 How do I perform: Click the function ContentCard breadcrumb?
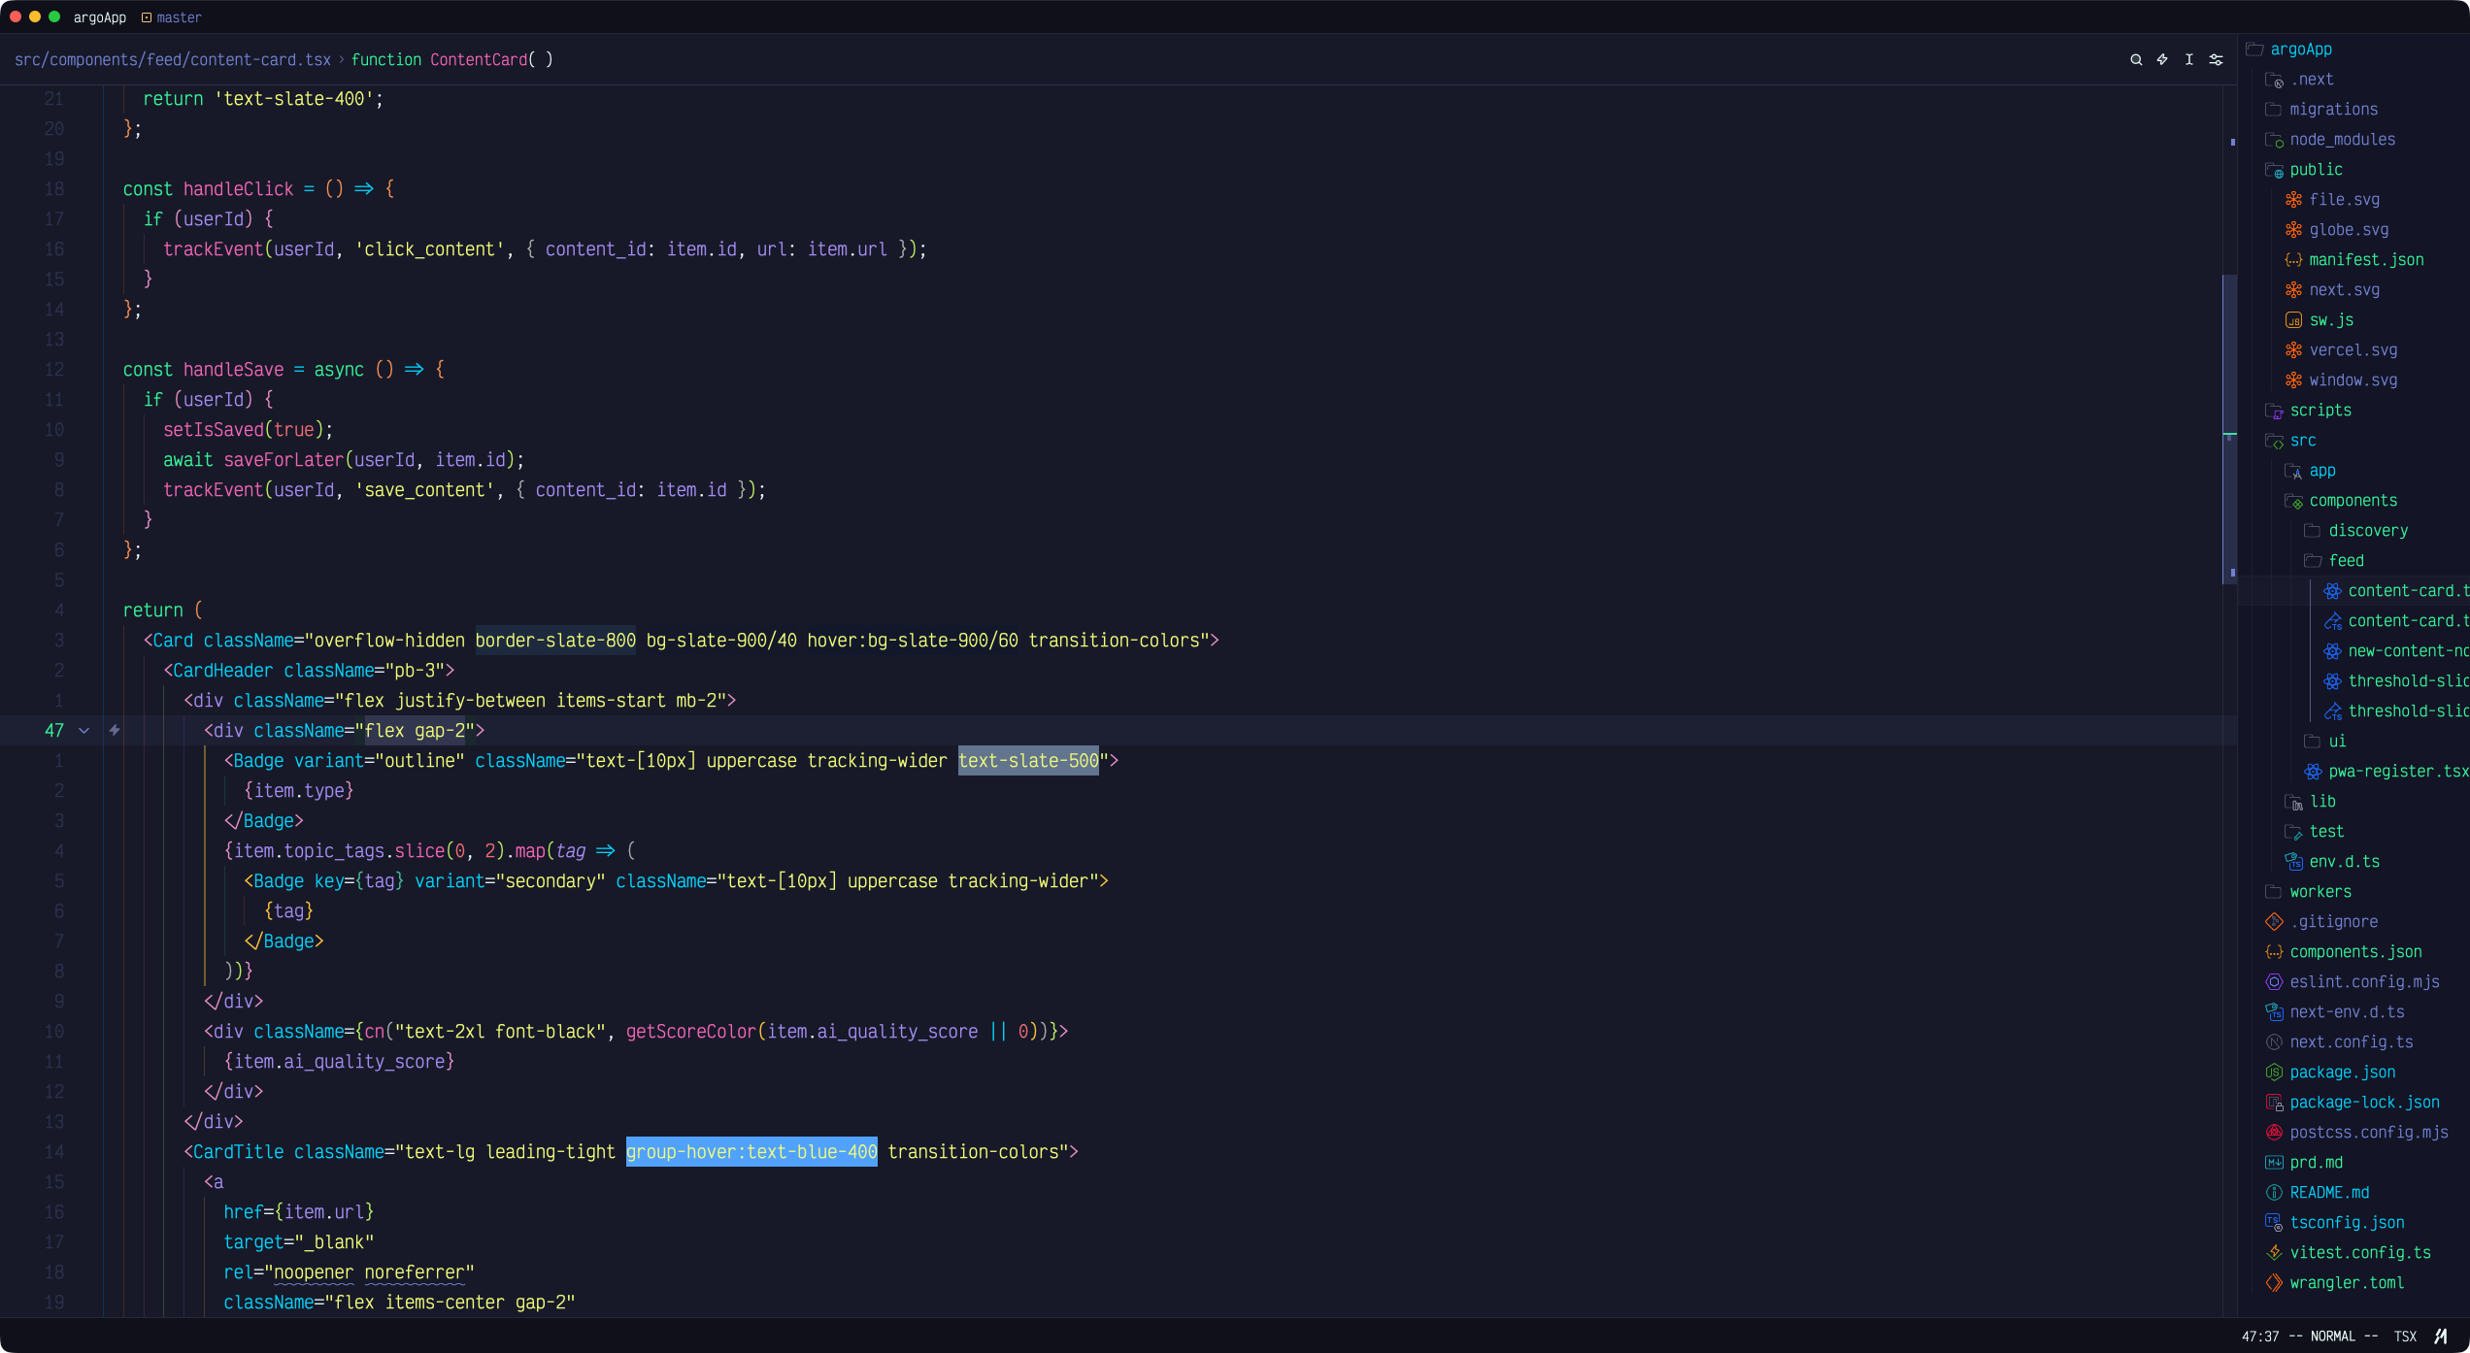[x=451, y=60]
